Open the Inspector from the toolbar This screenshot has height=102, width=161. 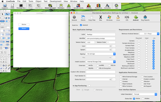[x=5, y=6]
